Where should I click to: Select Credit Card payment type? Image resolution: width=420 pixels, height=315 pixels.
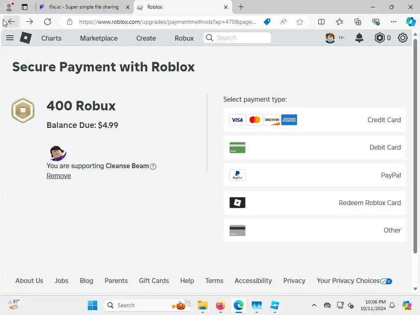tap(315, 120)
